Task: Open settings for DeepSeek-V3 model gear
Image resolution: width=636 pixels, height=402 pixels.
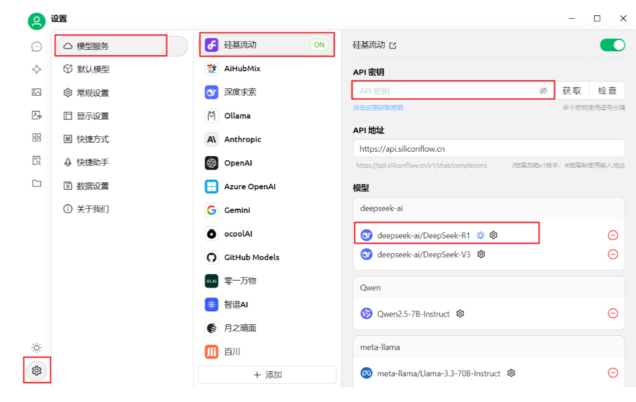Action: pos(481,254)
